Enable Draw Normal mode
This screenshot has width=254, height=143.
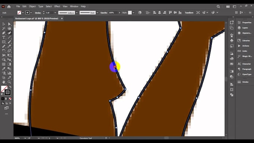pos(3,103)
